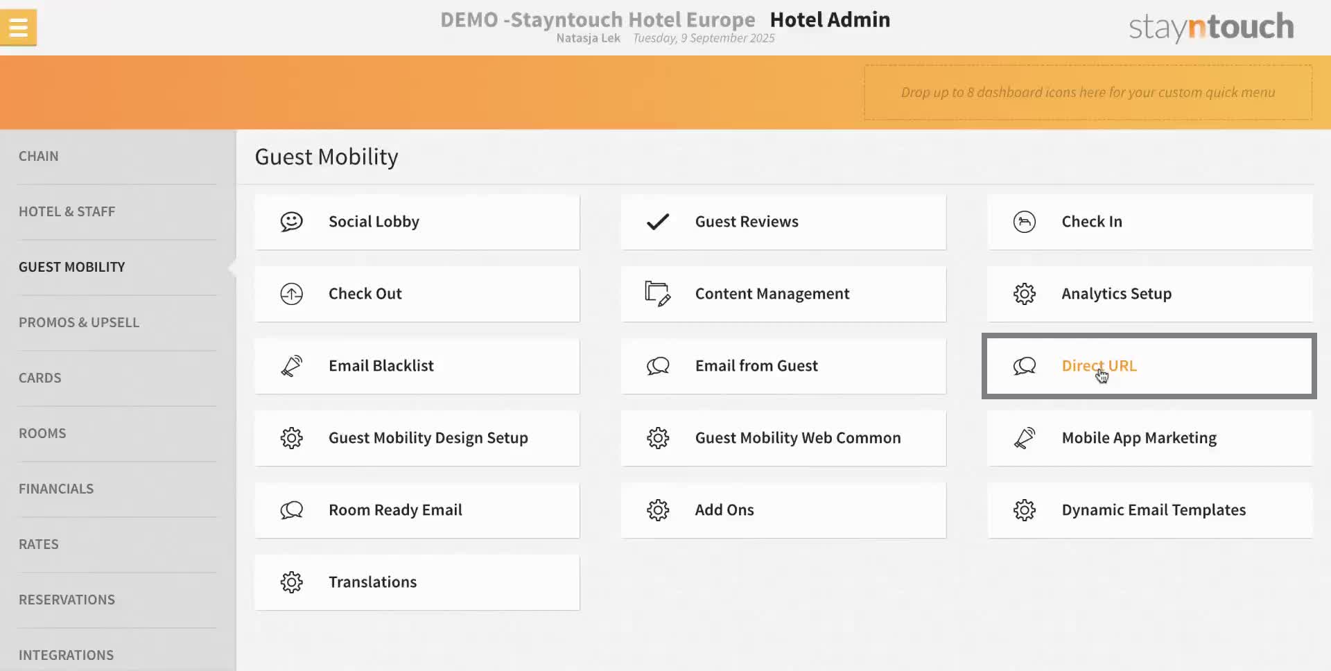Click the custom quick menu drop zone
Image resolution: width=1331 pixels, height=671 pixels.
click(x=1088, y=92)
